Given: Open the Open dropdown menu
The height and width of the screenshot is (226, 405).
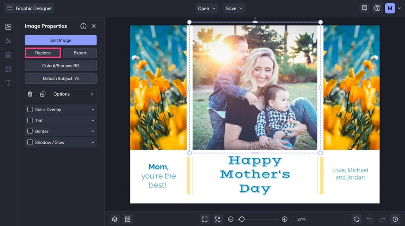Looking at the screenshot, I should point(207,8).
